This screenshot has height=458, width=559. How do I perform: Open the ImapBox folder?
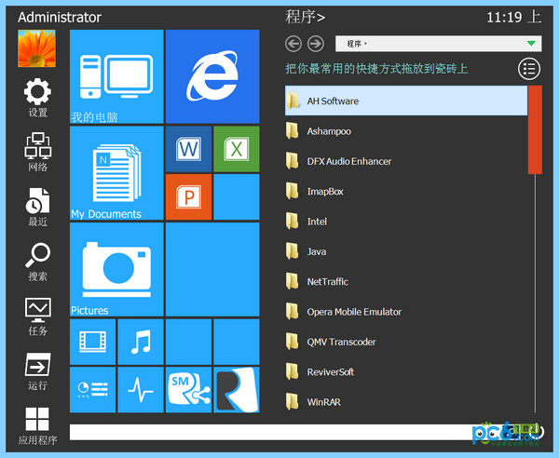point(406,191)
